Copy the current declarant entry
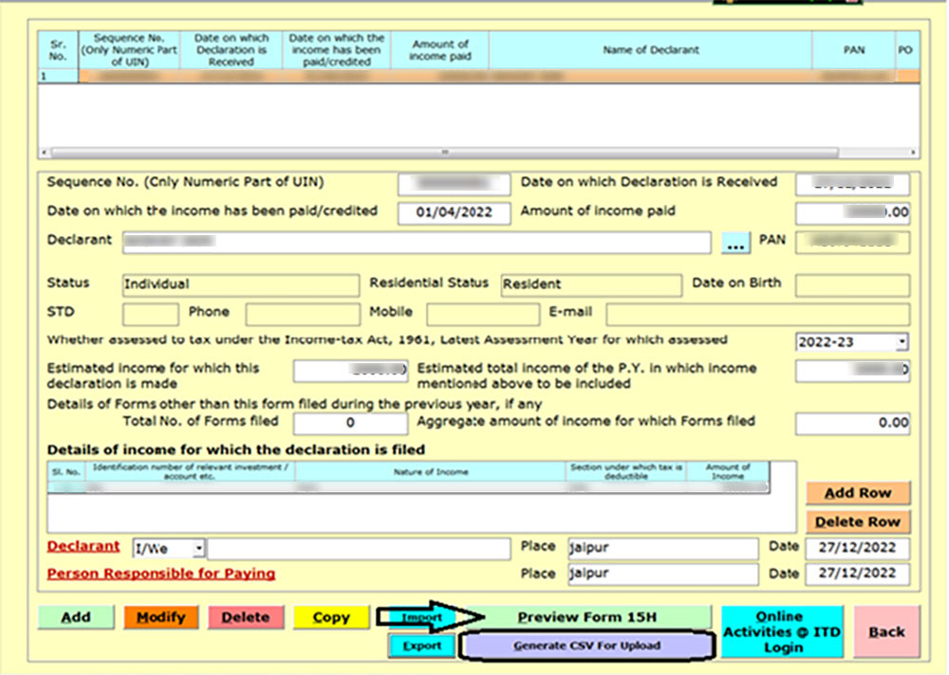Screen dimensions: 949x675 [330, 617]
